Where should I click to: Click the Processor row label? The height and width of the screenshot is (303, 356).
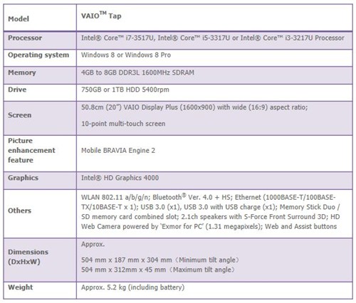tap(25, 38)
